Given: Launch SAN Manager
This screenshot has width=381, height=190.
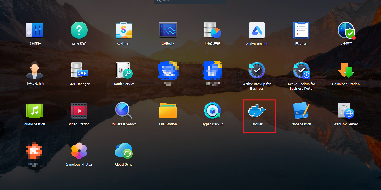Looking at the screenshot, I should [x=79, y=70].
